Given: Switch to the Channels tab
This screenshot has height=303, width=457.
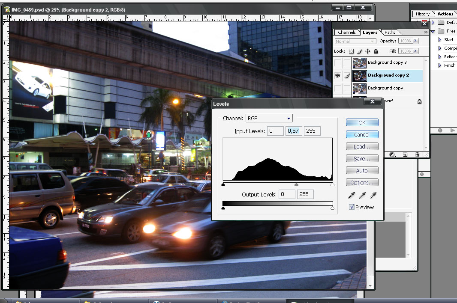Looking at the screenshot, I should pyautogui.click(x=346, y=32).
